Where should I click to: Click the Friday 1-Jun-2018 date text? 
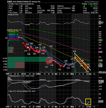(x=90, y=4)
